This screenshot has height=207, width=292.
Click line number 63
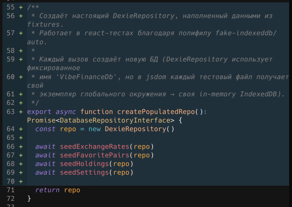[x=10, y=111]
